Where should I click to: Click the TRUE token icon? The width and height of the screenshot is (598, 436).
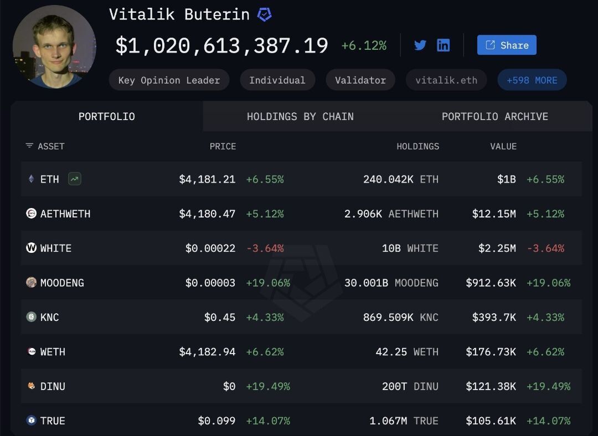pyautogui.click(x=31, y=421)
